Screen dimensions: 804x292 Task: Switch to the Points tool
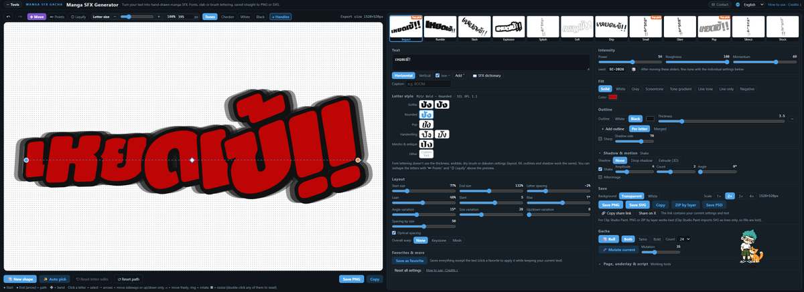point(56,16)
